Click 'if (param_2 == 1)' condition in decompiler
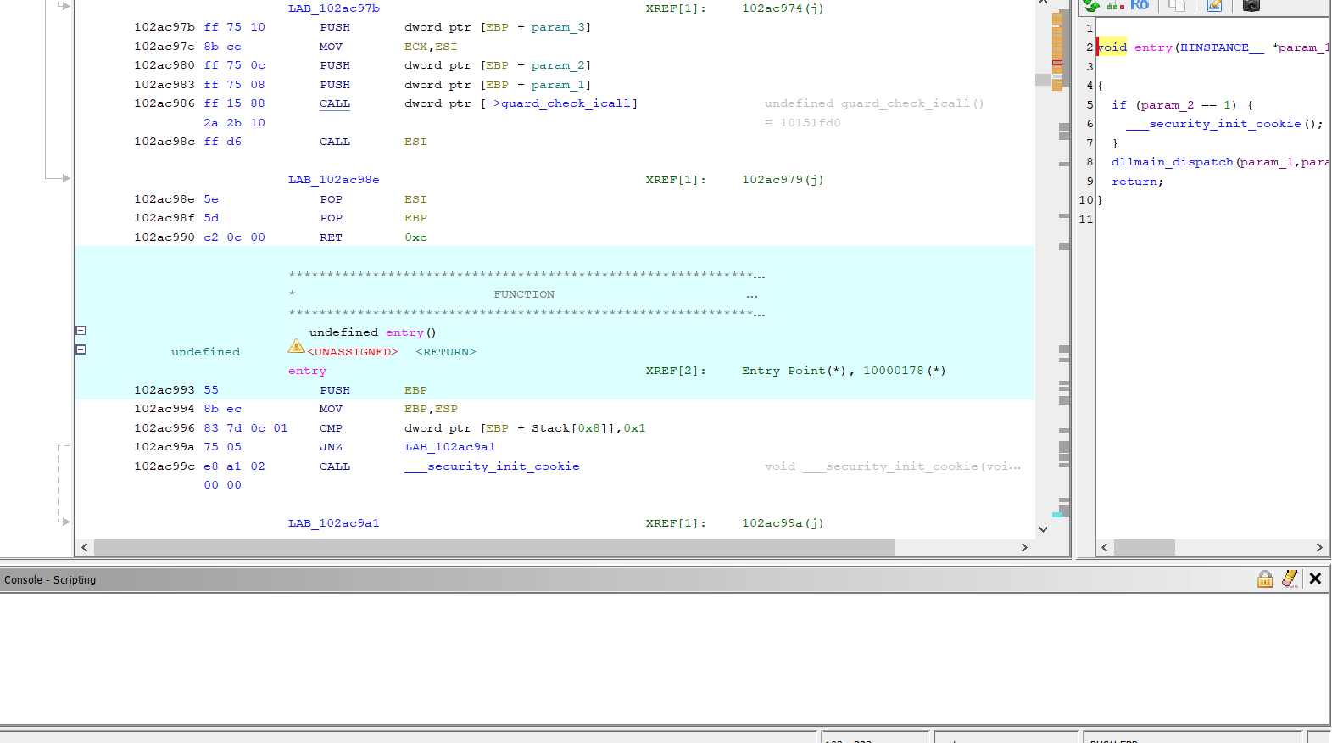The image size is (1332, 743). tap(1174, 105)
